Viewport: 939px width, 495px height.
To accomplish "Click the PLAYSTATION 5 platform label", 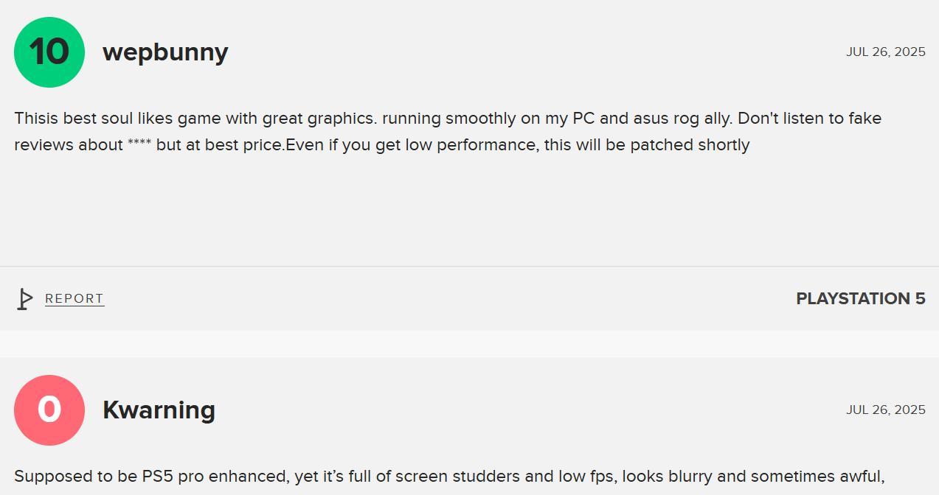I will click(x=861, y=298).
